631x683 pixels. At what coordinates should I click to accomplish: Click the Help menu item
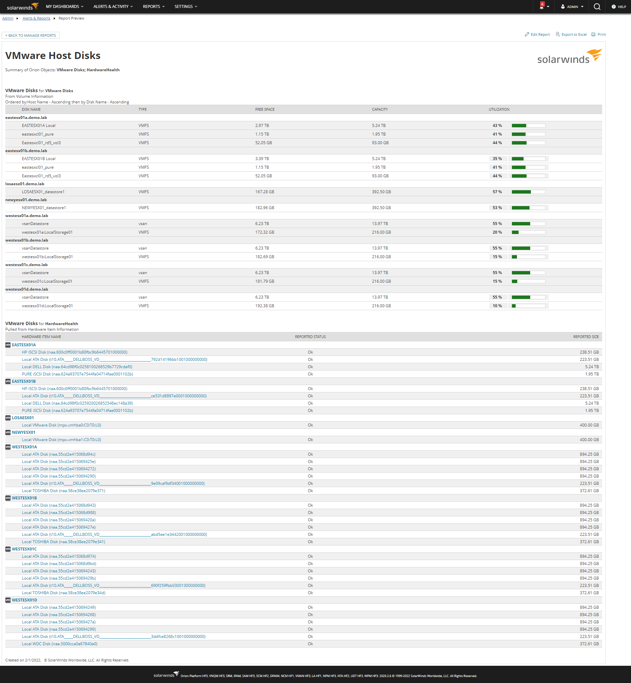click(x=619, y=7)
